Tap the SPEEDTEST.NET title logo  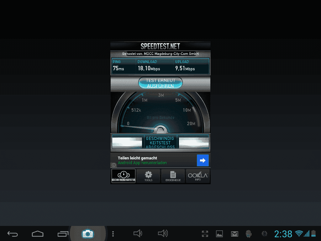[x=160, y=46]
